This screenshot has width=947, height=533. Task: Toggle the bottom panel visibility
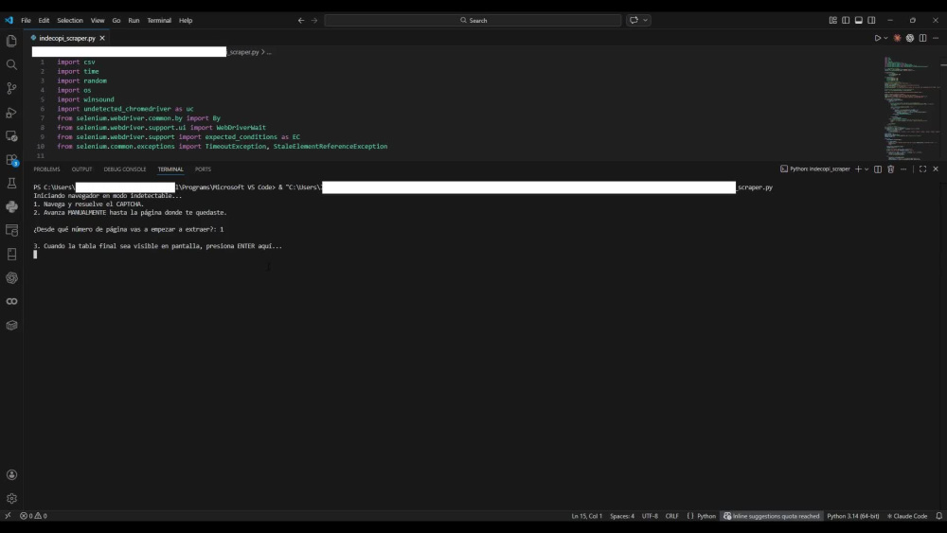tap(858, 20)
